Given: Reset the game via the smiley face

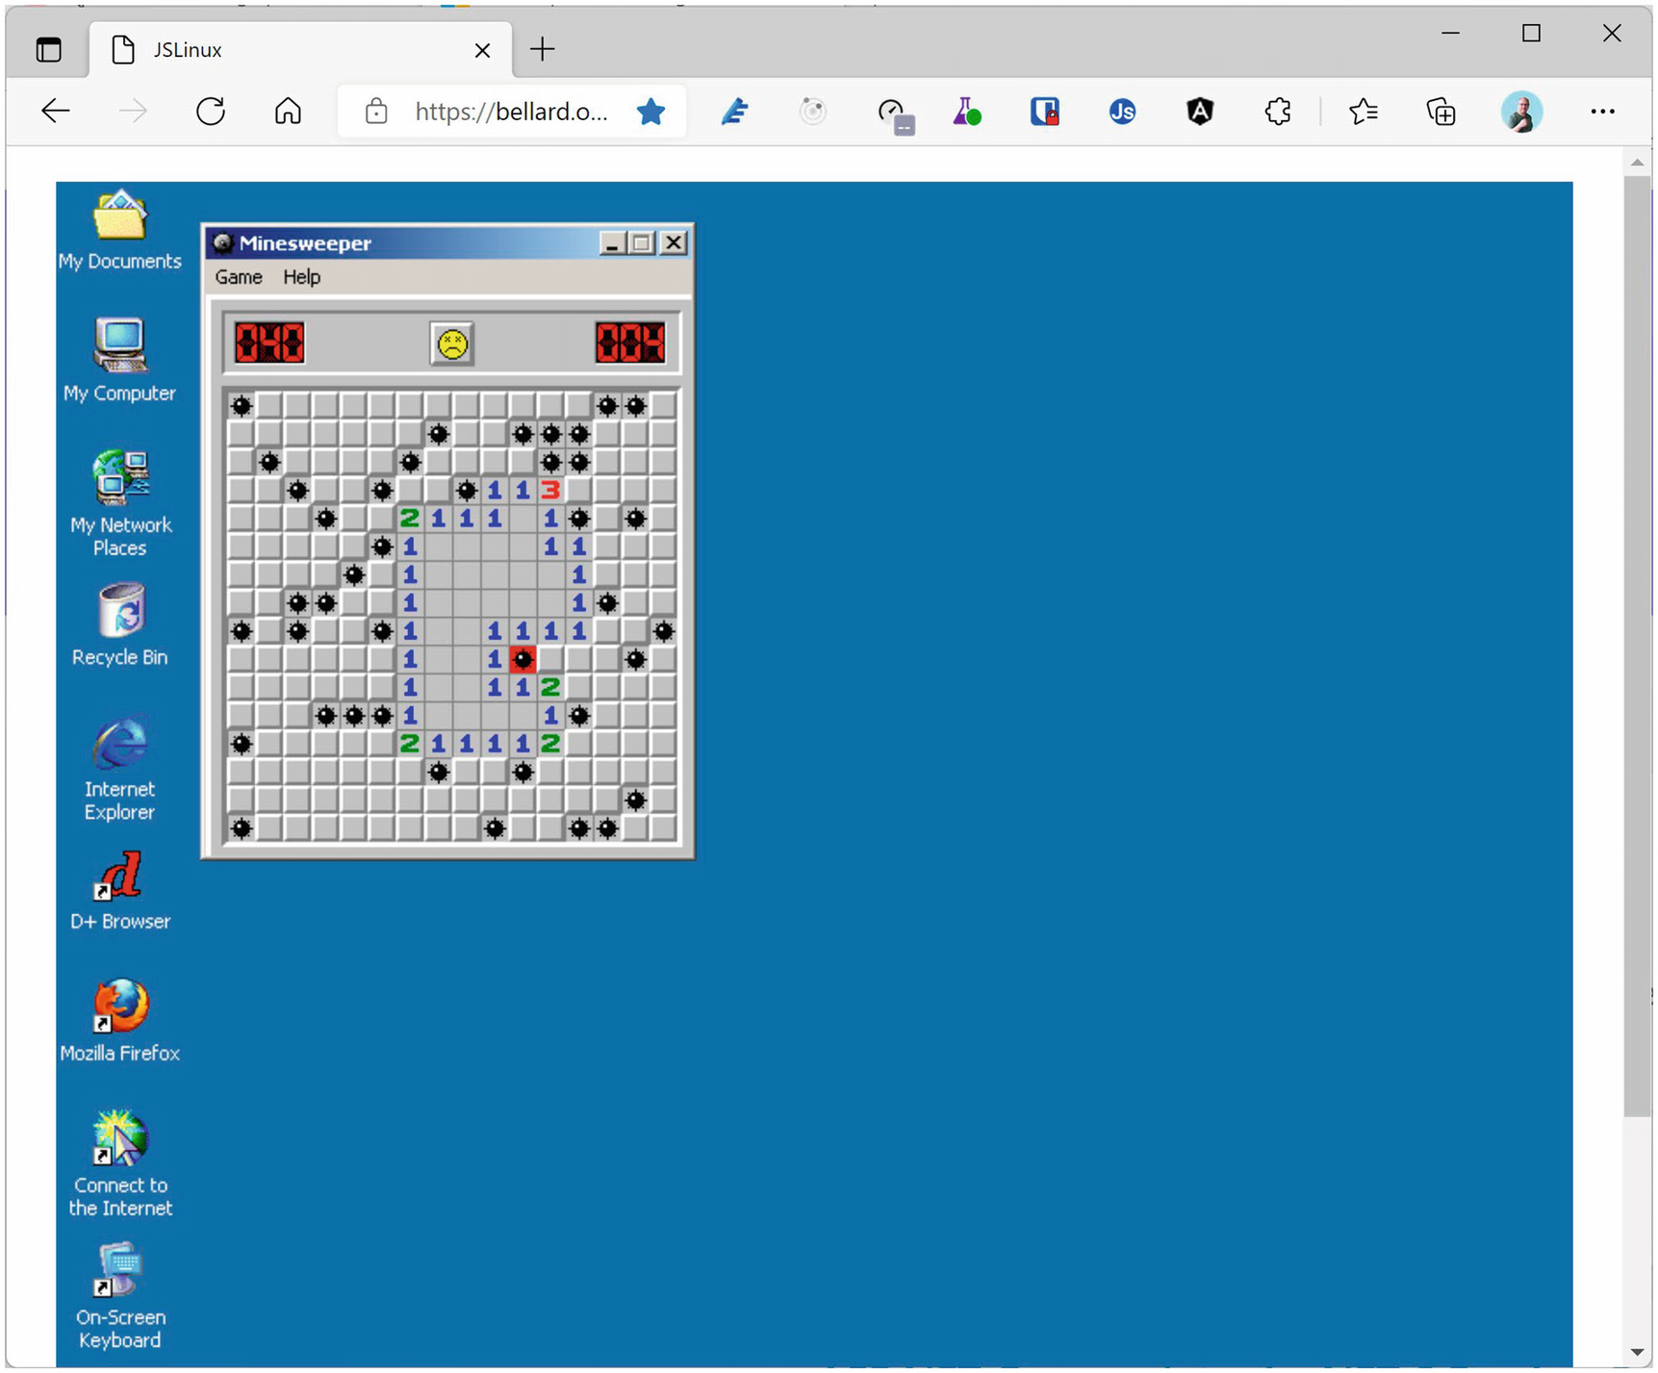Looking at the screenshot, I should [x=451, y=343].
